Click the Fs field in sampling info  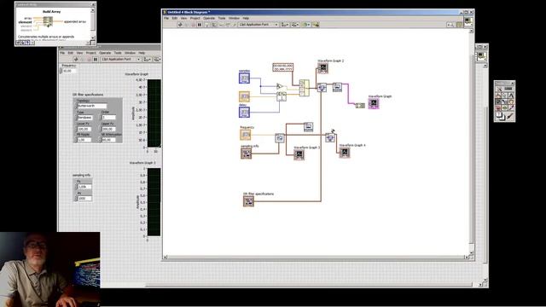[84, 187]
